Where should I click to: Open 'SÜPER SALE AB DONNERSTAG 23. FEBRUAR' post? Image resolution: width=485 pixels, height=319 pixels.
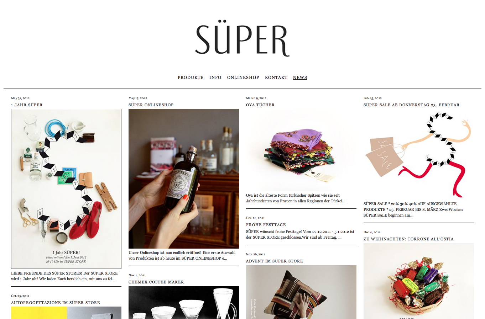click(x=411, y=105)
